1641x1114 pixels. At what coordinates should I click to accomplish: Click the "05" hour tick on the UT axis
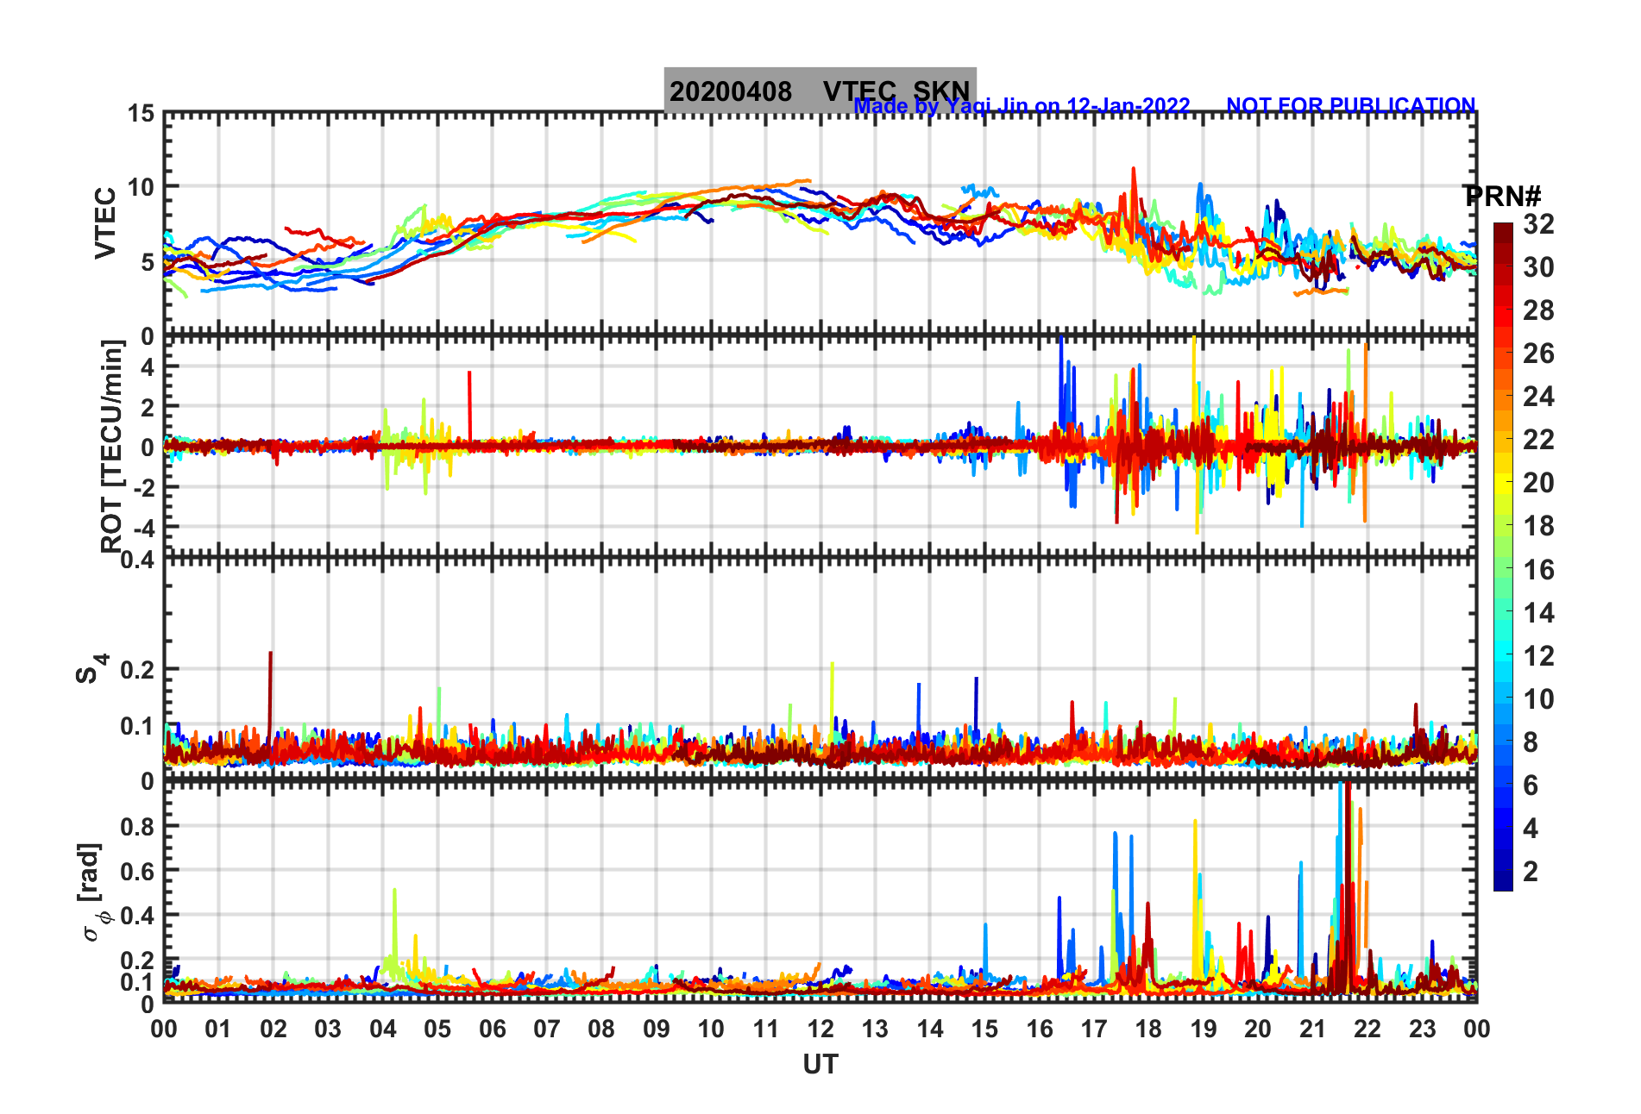click(x=437, y=1029)
